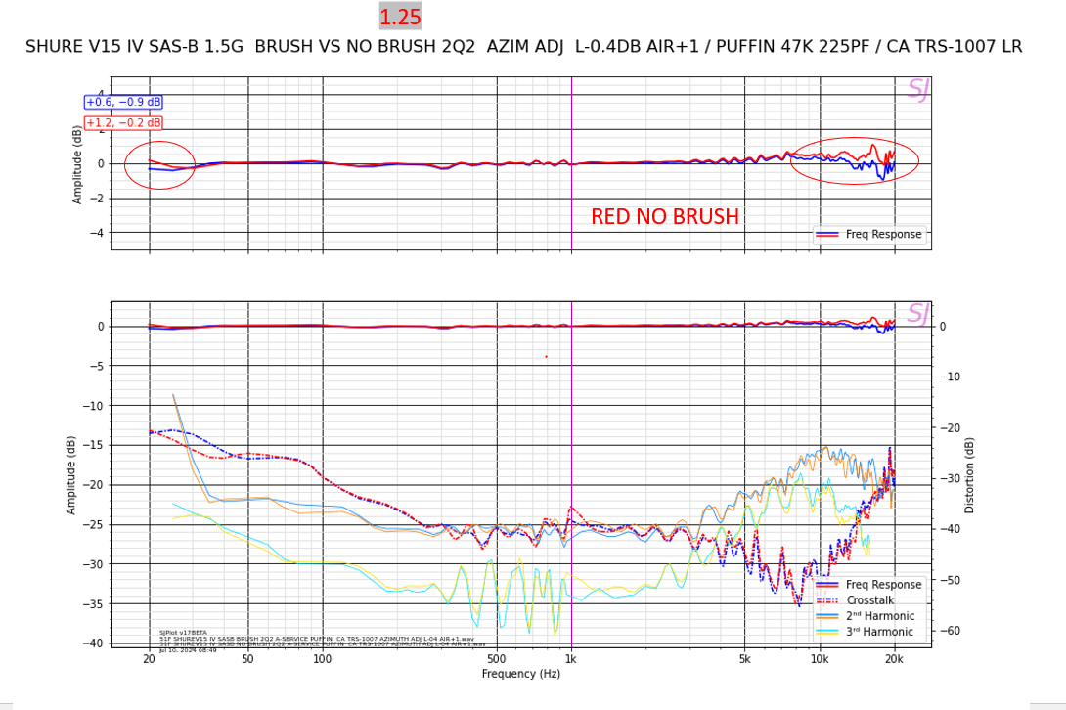
Task: Click the "−10" tick on lower Amplitude axis
Action: pyautogui.click(x=94, y=406)
